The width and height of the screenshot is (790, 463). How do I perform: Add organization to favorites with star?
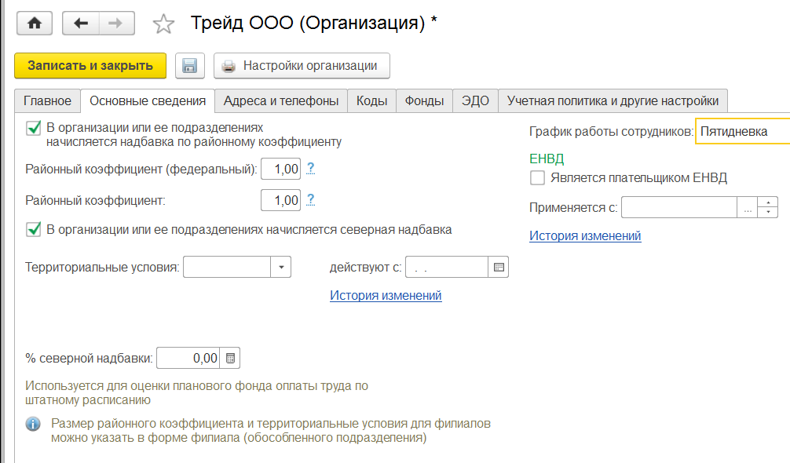pos(163,24)
